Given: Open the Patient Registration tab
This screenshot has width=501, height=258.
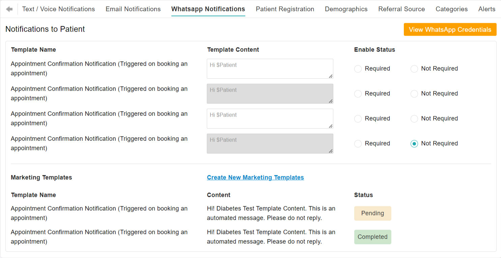Looking at the screenshot, I should pyautogui.click(x=285, y=9).
